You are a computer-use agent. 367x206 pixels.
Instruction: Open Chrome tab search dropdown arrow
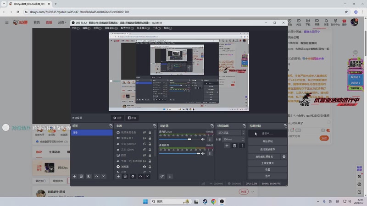(x=4, y=4)
